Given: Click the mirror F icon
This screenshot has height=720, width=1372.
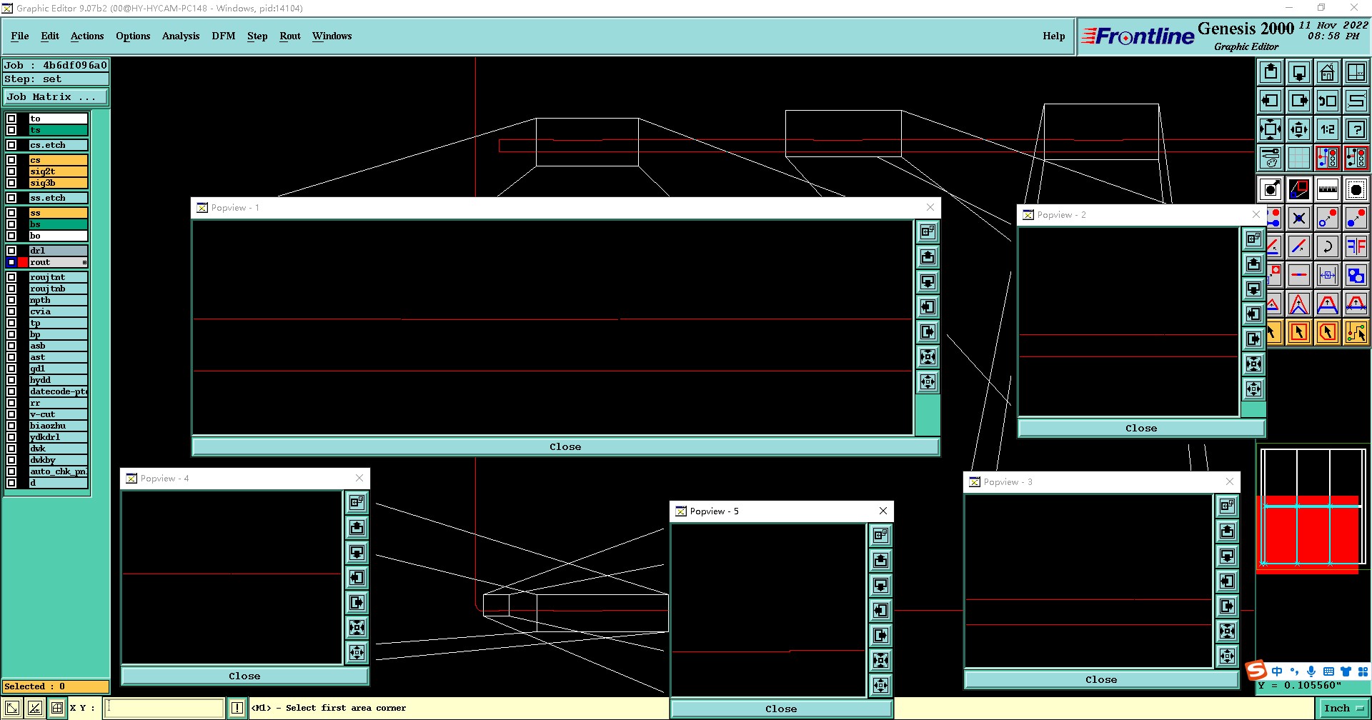Looking at the screenshot, I should 1356,246.
